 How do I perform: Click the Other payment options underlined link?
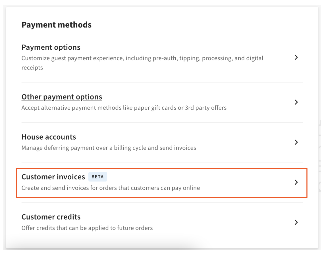tap(62, 97)
